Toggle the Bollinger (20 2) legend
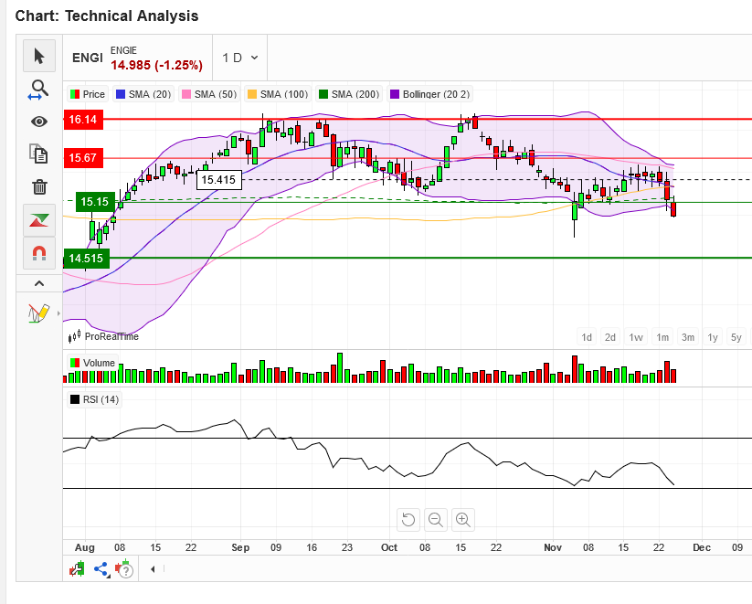Screen dimensions: 752x604 click(430, 94)
